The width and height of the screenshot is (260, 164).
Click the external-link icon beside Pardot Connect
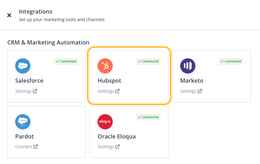pyautogui.click(x=36, y=147)
